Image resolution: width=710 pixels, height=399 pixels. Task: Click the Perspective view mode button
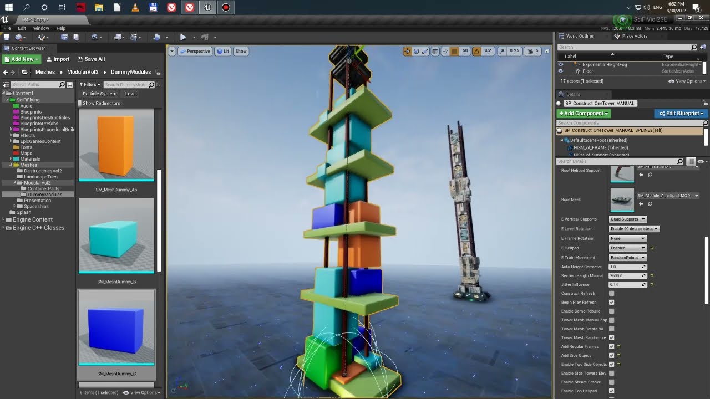pyautogui.click(x=195, y=51)
